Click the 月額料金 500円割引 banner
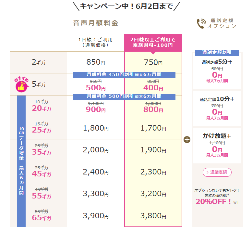252x230 pixels. coord(124,96)
